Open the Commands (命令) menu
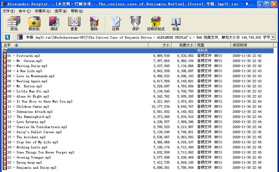The width and height of the screenshot is (279, 172). click(x=25, y=11)
